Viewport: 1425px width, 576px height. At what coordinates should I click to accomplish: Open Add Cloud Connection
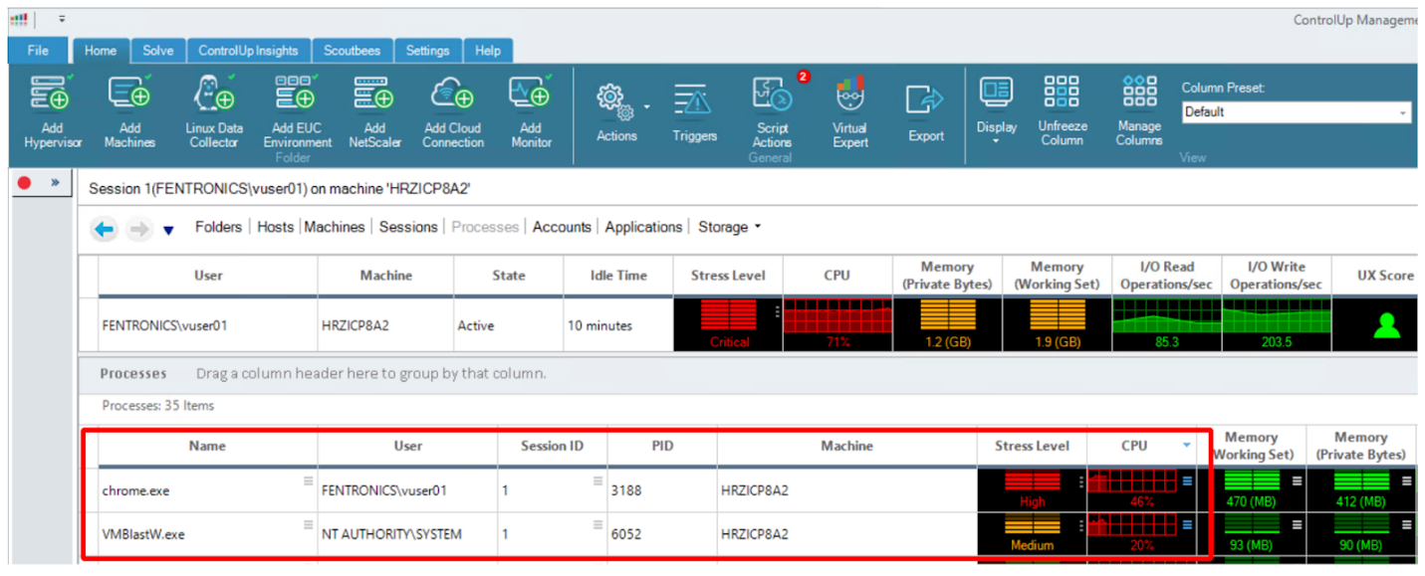pyautogui.click(x=453, y=111)
